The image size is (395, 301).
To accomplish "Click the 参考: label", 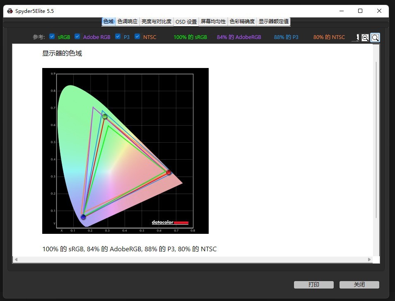I will [x=39, y=37].
